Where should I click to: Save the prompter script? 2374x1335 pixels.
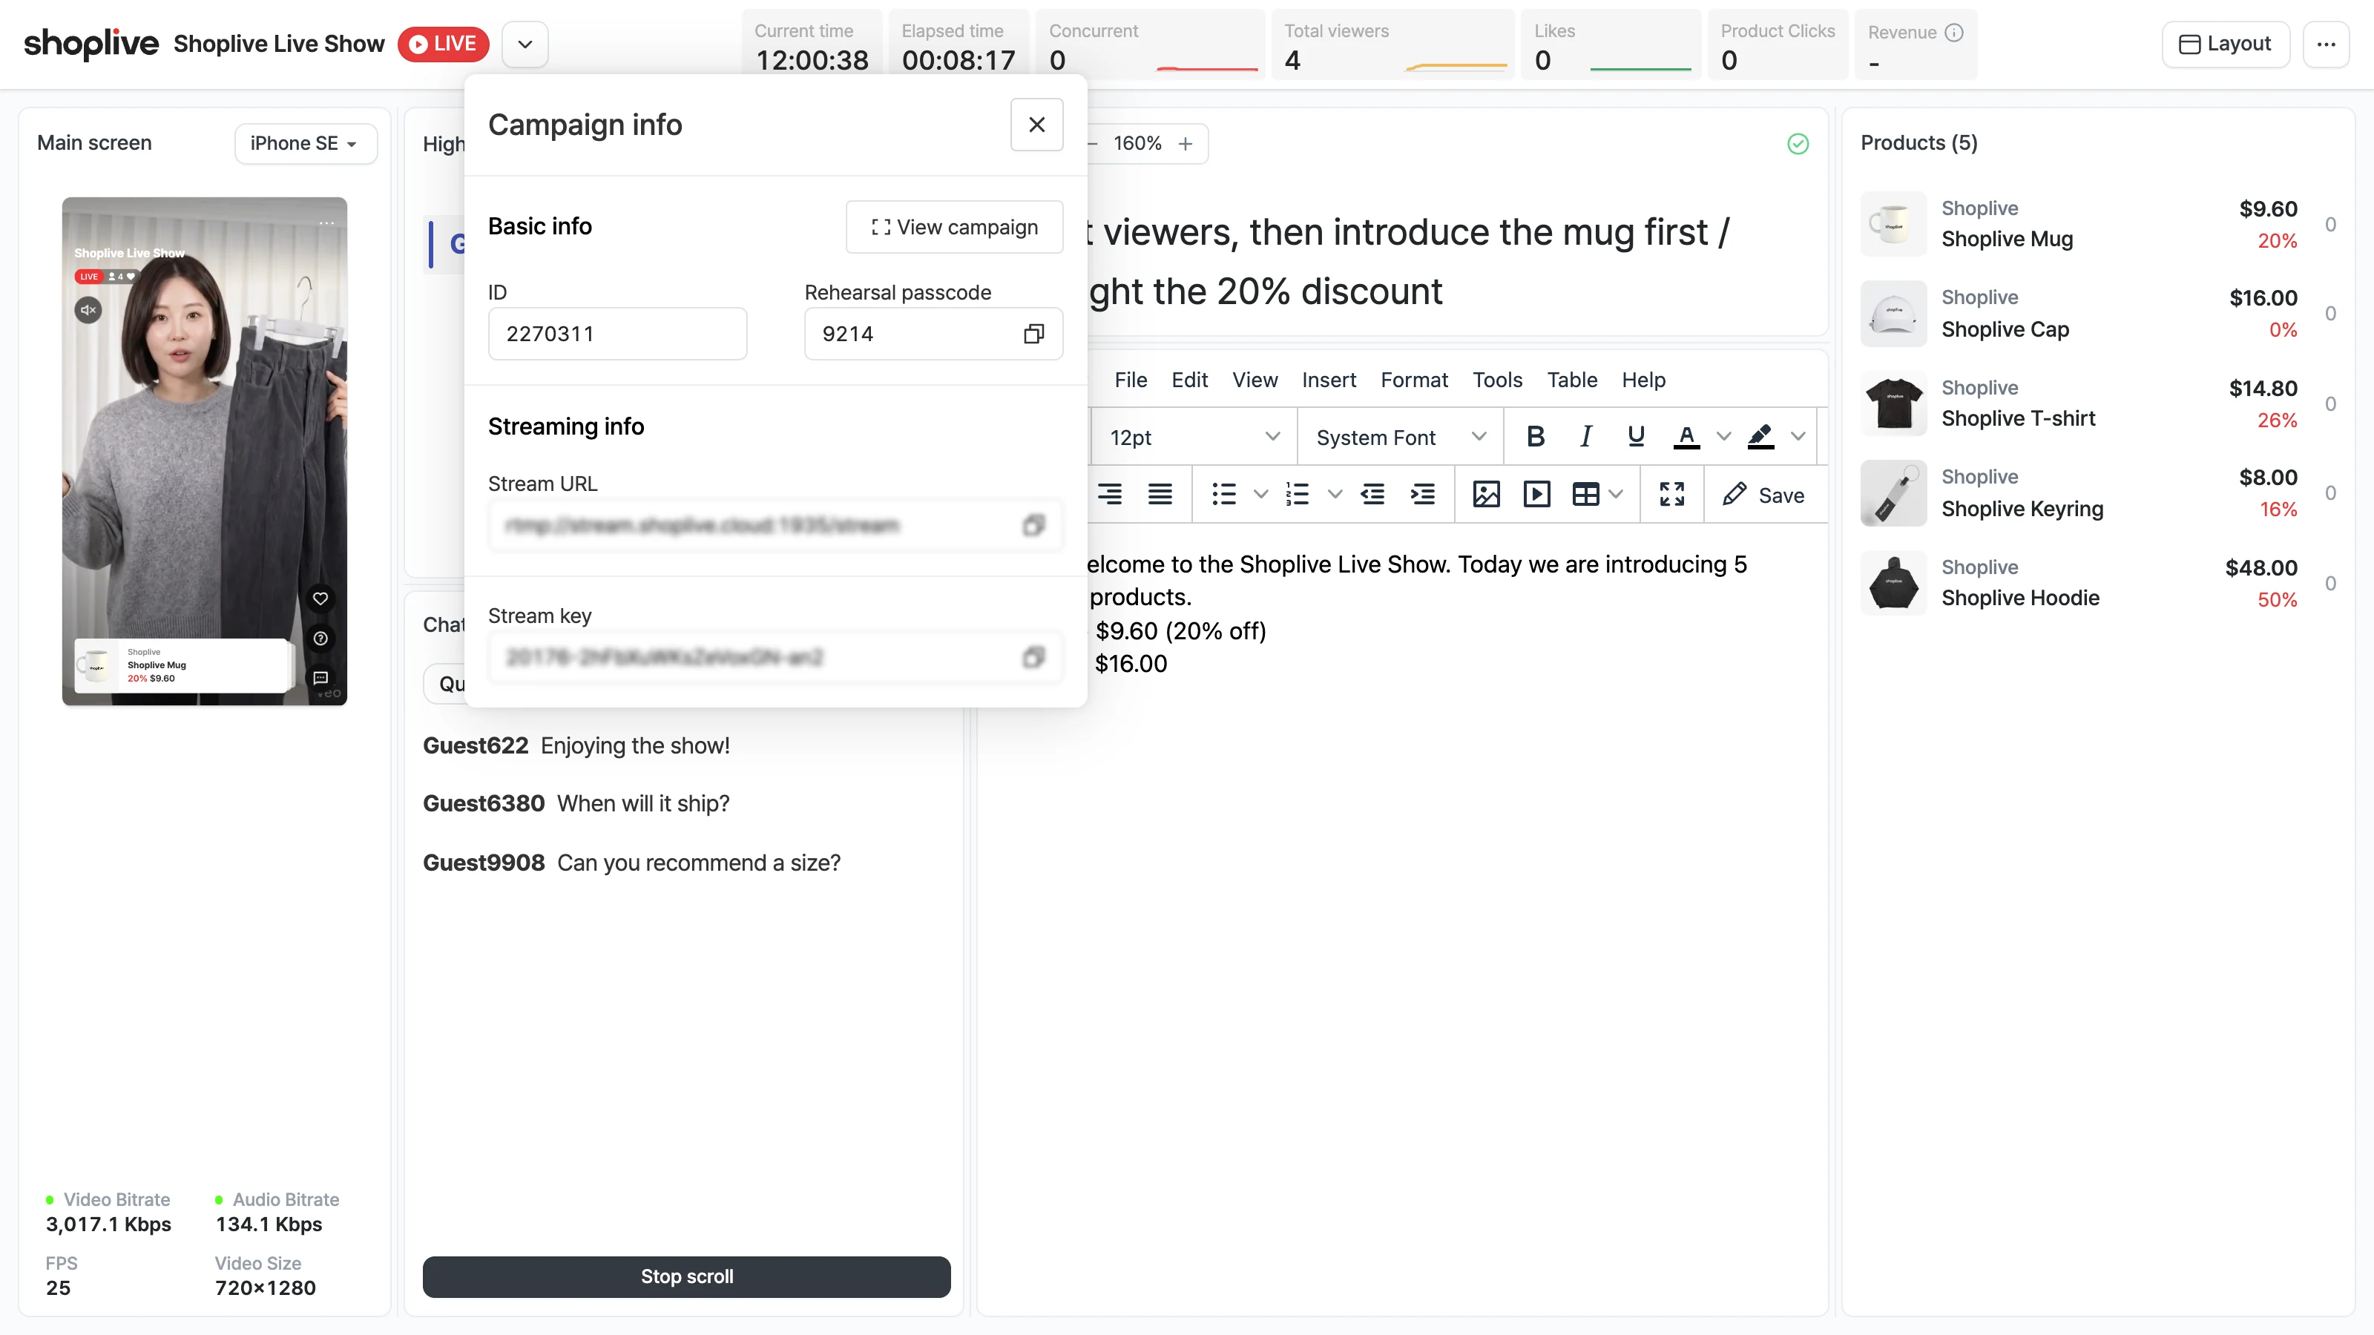pyautogui.click(x=1764, y=495)
